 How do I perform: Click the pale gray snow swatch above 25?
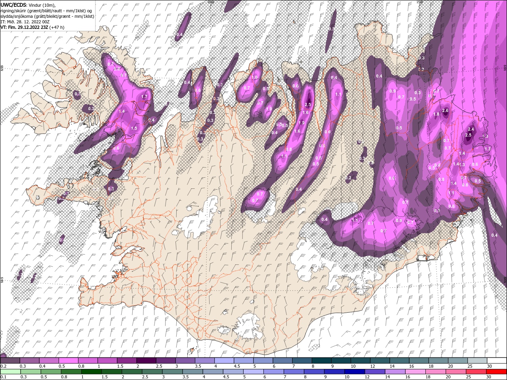pyautogui.click(x=477, y=361)
